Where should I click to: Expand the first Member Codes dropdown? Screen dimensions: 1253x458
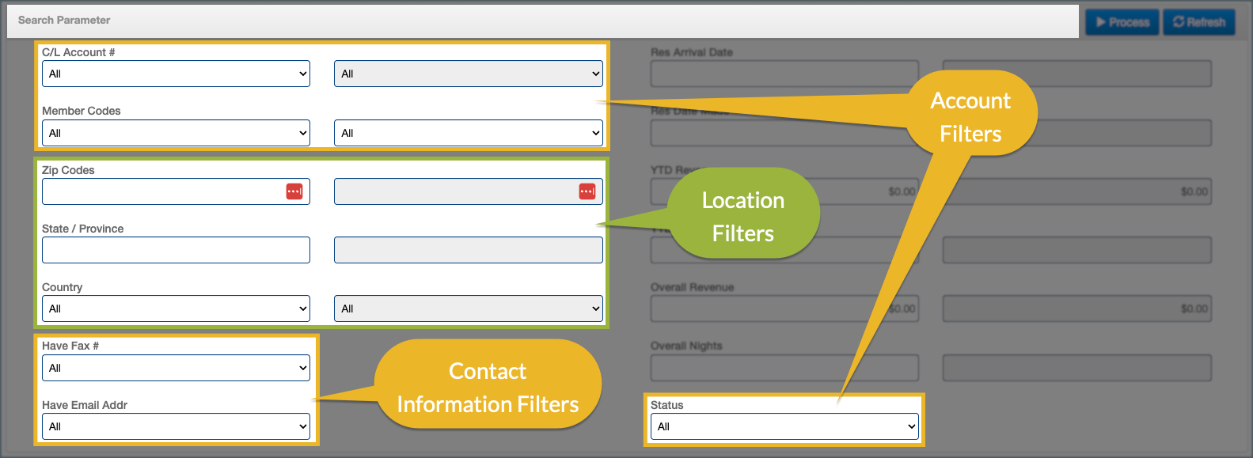click(x=176, y=133)
